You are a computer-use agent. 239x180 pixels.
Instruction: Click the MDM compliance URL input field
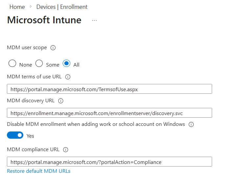pos(109,162)
